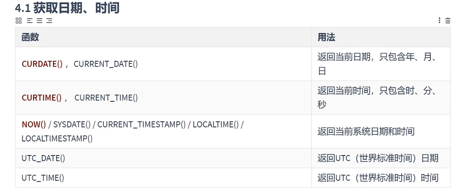Click the heading 4.1 获取日期、时间
This screenshot has height=189, width=454.
click(67, 8)
